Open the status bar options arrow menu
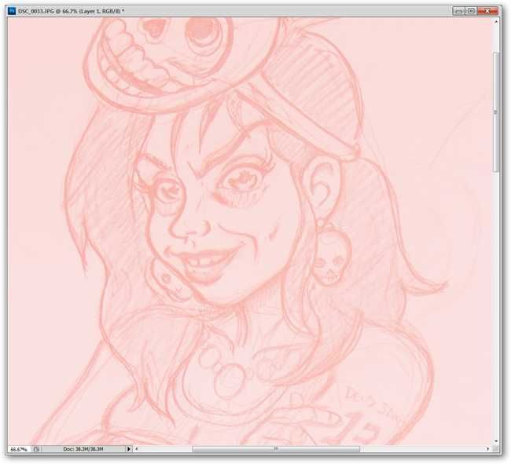Screen dimensions: 511x464 pyautogui.click(x=129, y=449)
